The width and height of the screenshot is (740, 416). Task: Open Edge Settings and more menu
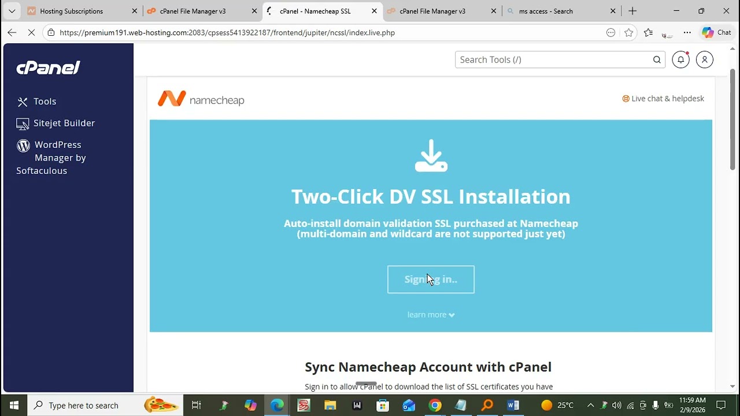pyautogui.click(x=687, y=33)
